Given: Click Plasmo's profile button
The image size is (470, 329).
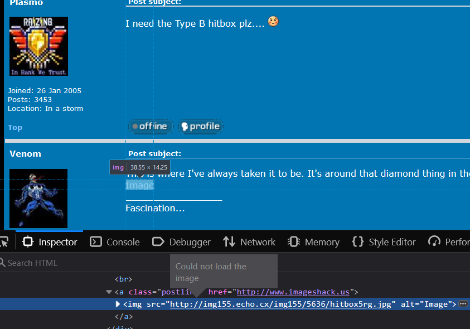Looking at the screenshot, I should click(200, 127).
